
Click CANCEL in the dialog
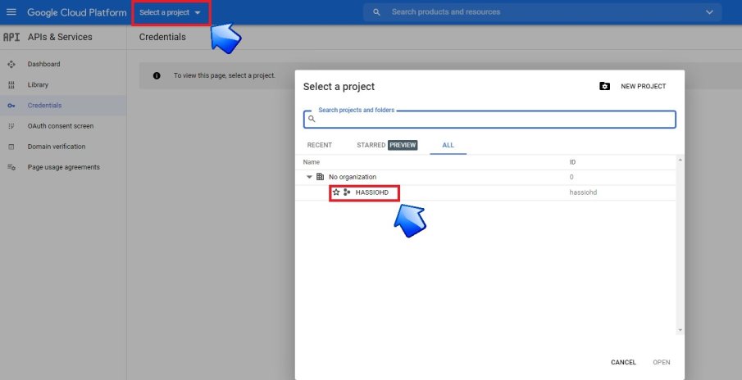(x=623, y=363)
